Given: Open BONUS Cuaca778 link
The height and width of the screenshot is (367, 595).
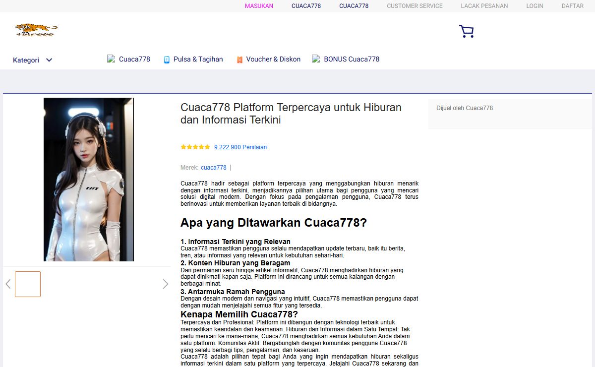Looking at the screenshot, I should (352, 59).
